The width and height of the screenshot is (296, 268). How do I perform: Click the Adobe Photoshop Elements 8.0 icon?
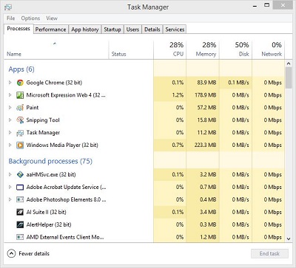tap(20, 199)
